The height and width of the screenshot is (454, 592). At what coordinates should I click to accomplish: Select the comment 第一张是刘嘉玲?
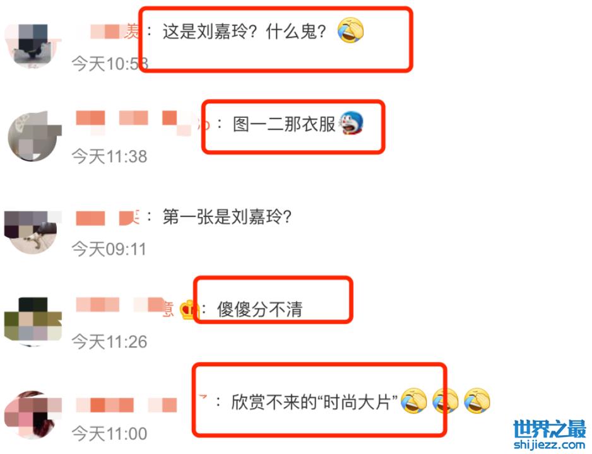227,217
